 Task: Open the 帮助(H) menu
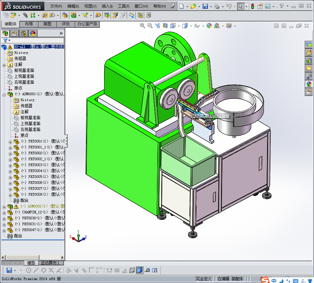click(x=159, y=6)
